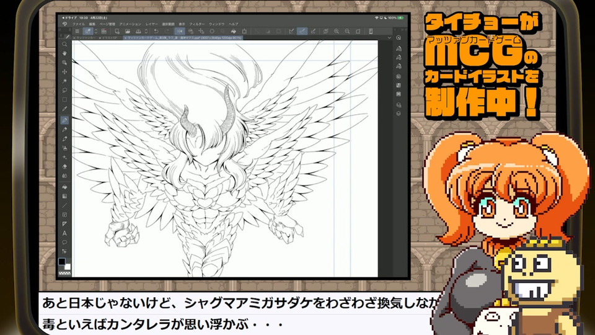The width and height of the screenshot is (595, 335).
Task: Select the highlighted Pen tool
Action: coord(64,120)
